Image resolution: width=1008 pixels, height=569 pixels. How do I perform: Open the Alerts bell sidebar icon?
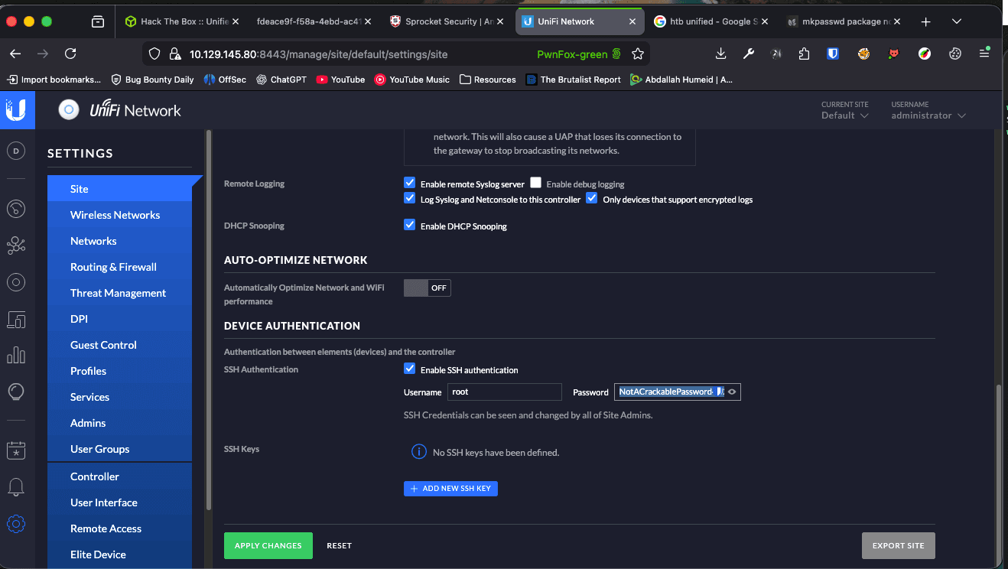click(16, 487)
